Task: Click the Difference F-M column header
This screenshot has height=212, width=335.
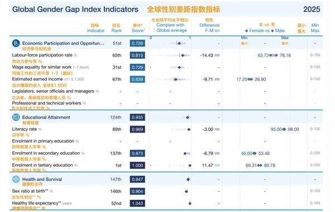Action: 209,28
